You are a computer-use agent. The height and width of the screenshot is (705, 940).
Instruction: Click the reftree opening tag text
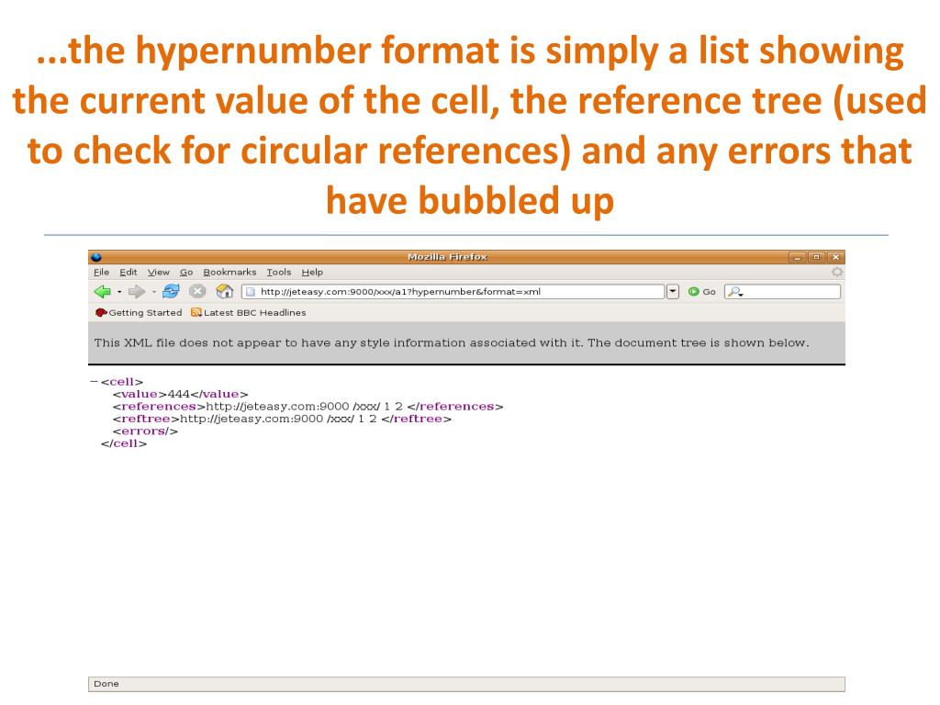pyautogui.click(x=146, y=419)
